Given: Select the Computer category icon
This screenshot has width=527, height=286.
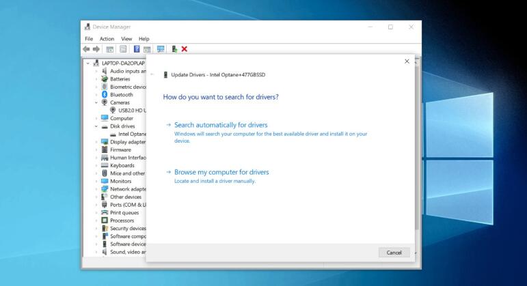Looking at the screenshot, I should pos(105,118).
